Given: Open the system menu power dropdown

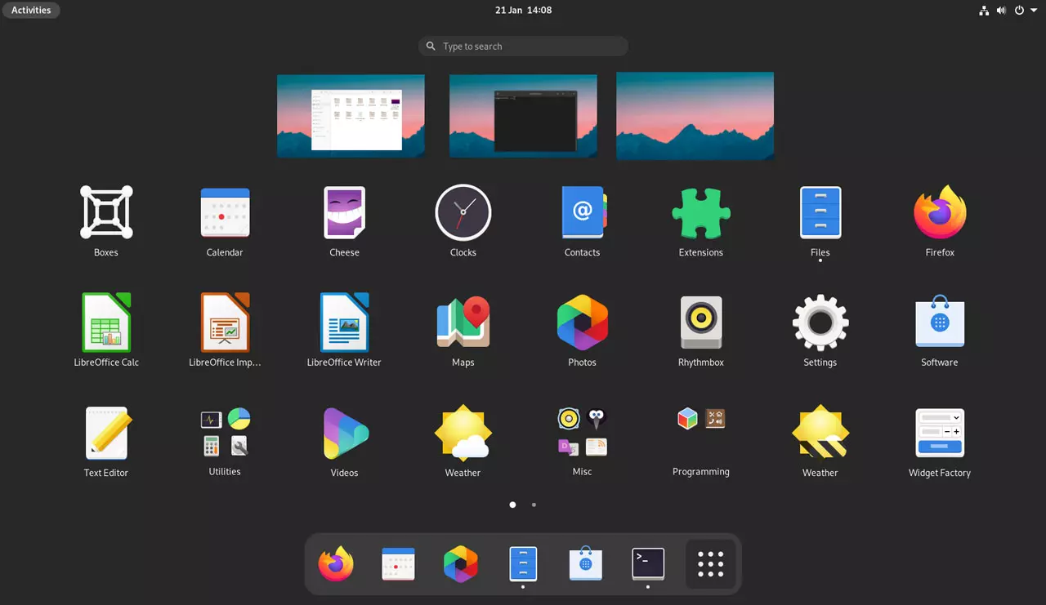Looking at the screenshot, I should [x=1025, y=11].
